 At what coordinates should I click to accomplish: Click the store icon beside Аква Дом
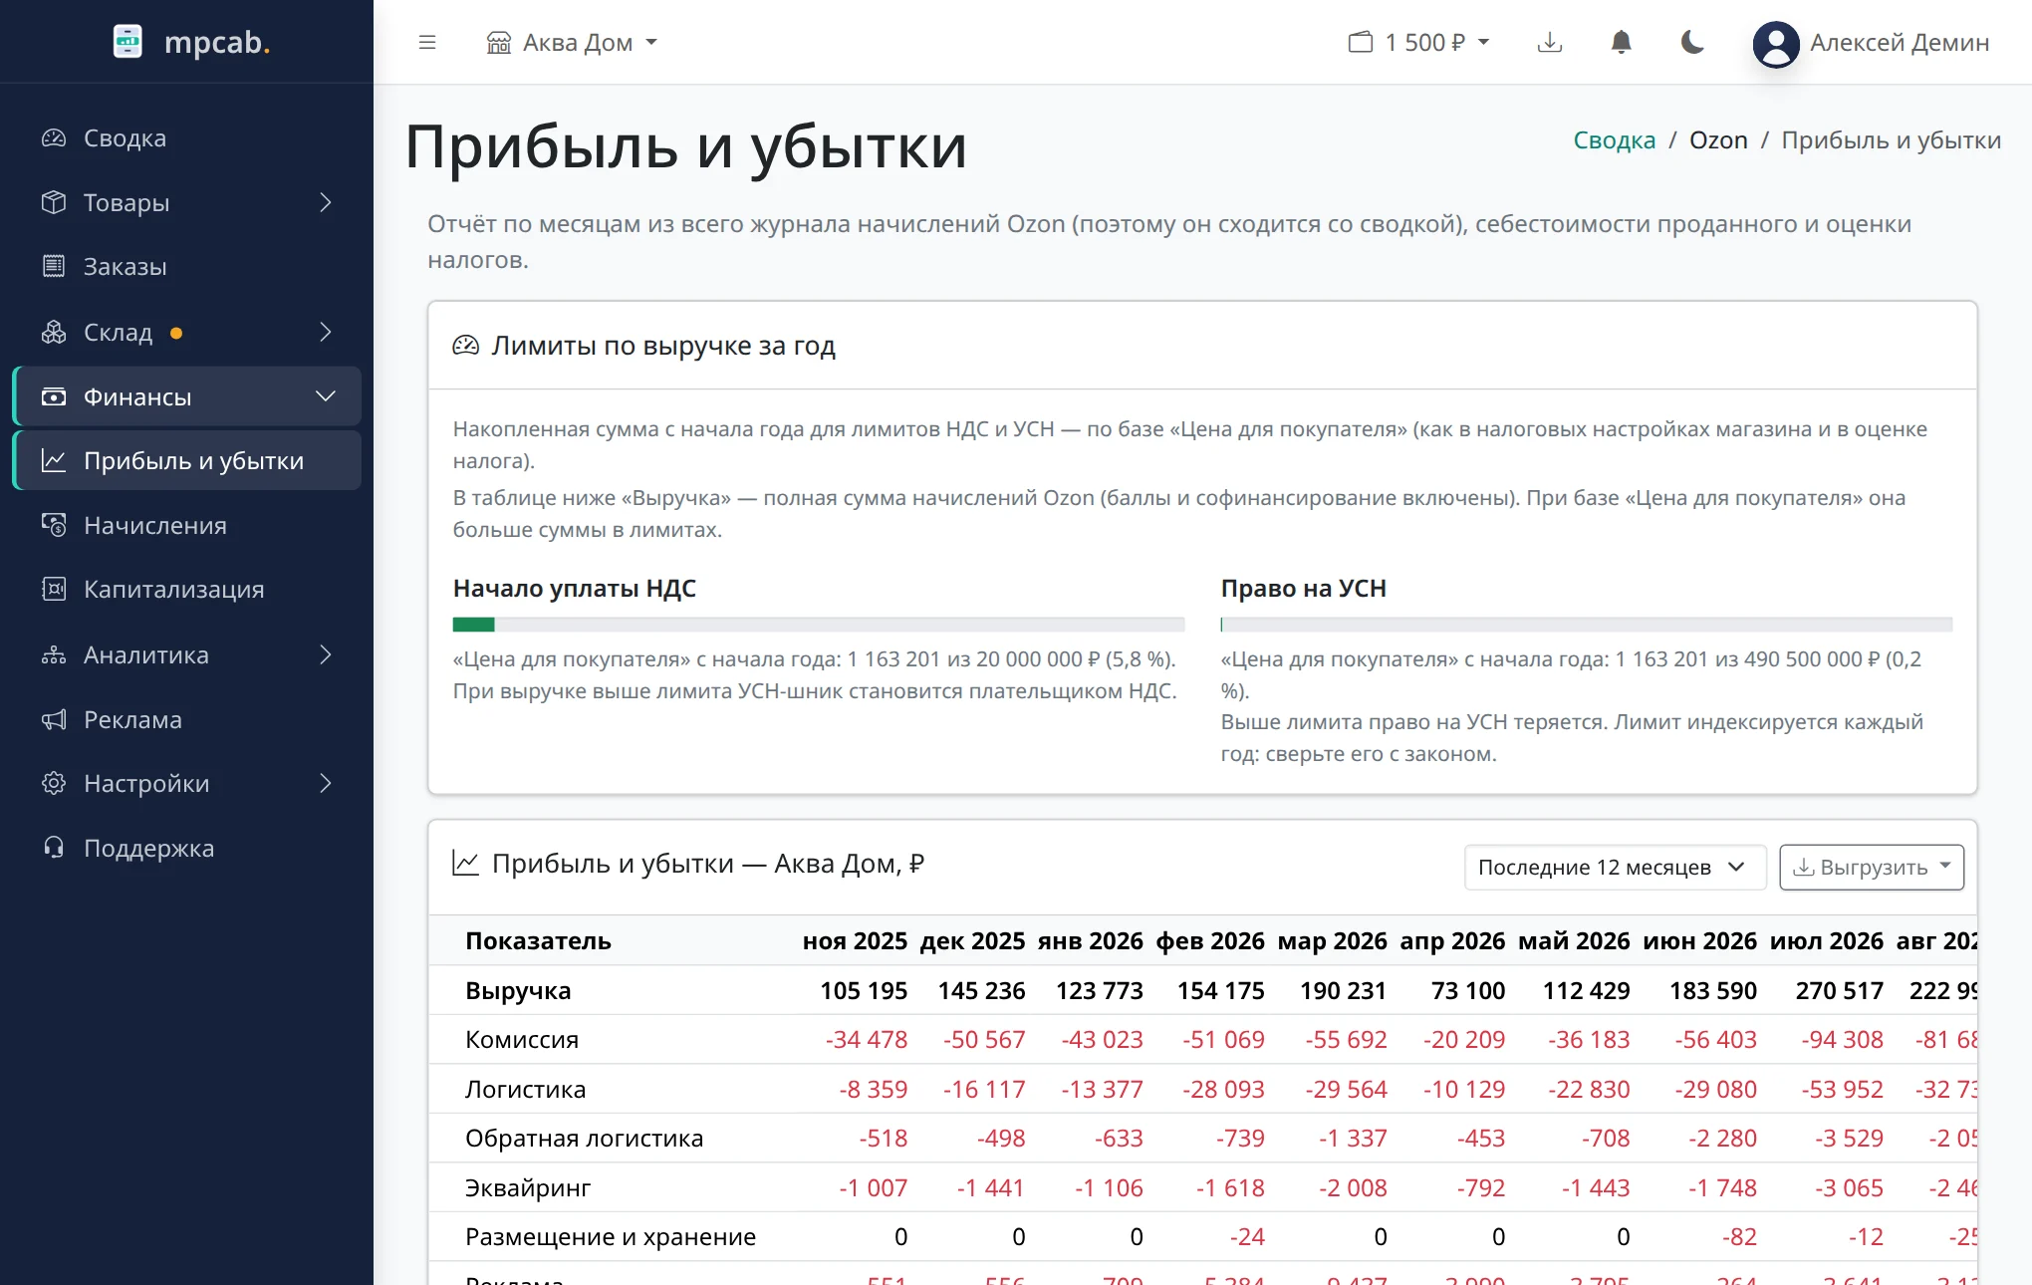tap(499, 42)
